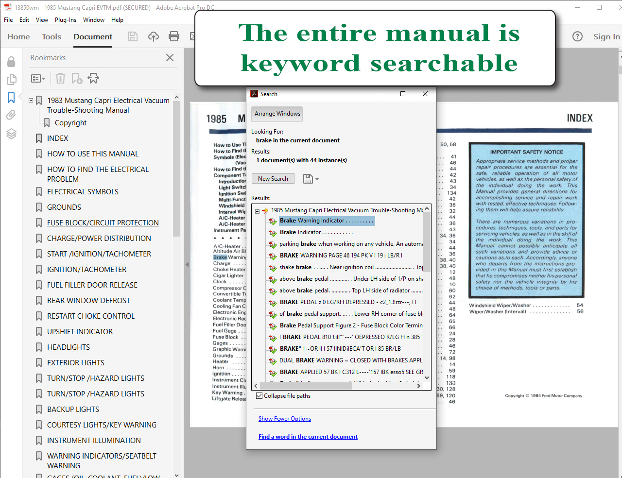Open the View menu
The height and width of the screenshot is (478, 622).
tap(42, 20)
